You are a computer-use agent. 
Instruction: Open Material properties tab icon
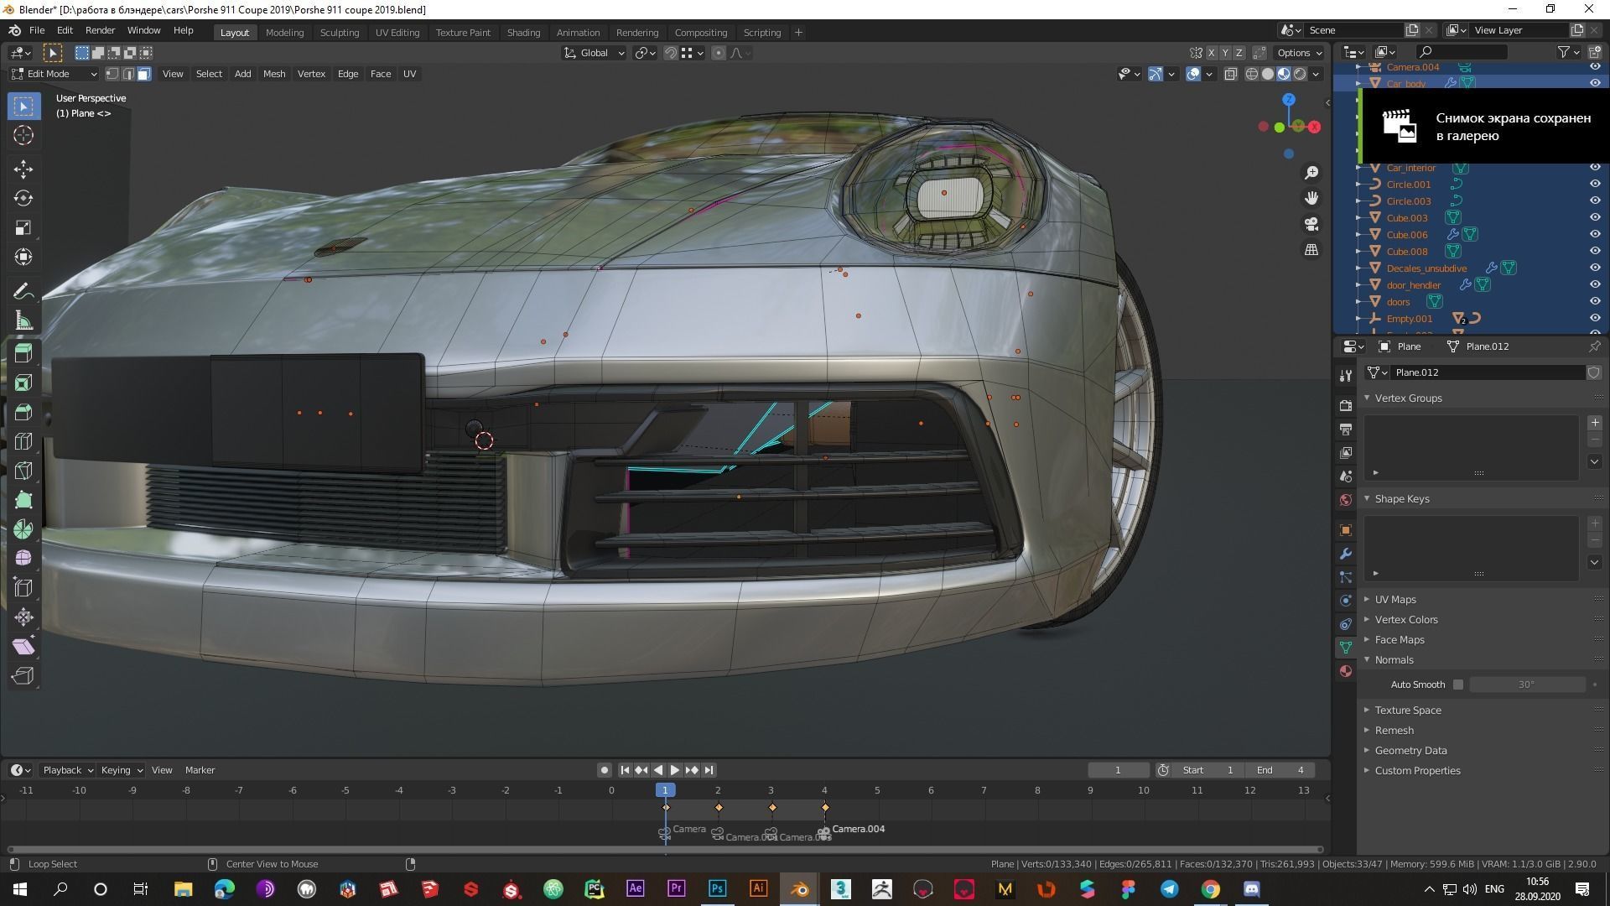[1346, 671]
